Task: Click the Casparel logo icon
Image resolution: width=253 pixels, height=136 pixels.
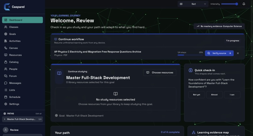Action: coord(7,7)
